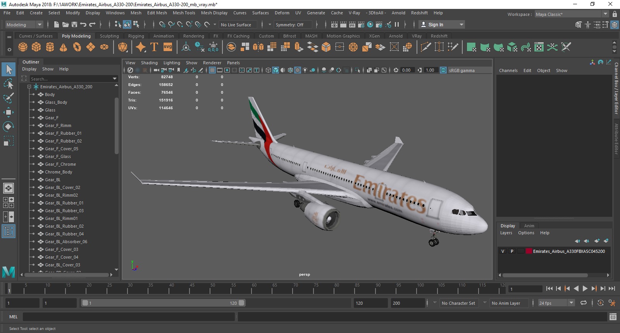Create a polygon cone from shelf
Image resolution: width=620 pixels, height=333 pixels.
pos(63,47)
